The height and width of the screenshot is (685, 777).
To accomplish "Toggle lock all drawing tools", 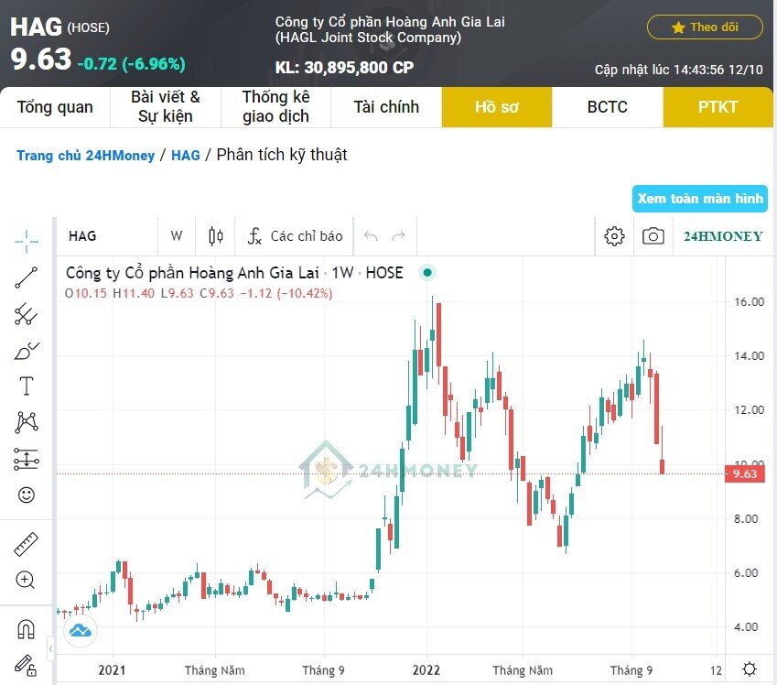I will point(26,665).
